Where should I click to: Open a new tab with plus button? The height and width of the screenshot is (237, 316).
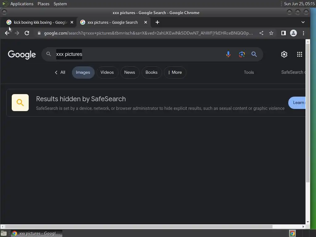coord(157,22)
